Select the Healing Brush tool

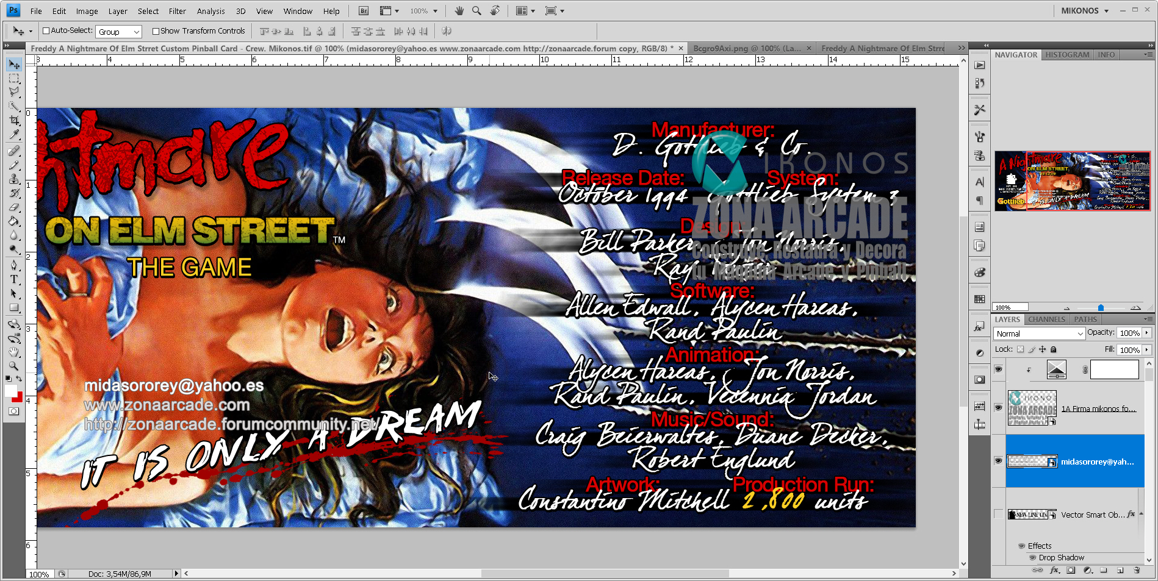click(14, 151)
